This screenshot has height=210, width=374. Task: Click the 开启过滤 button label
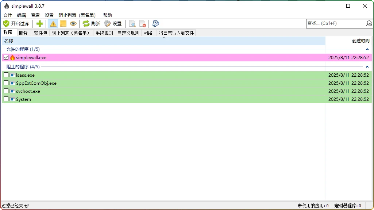[20, 24]
